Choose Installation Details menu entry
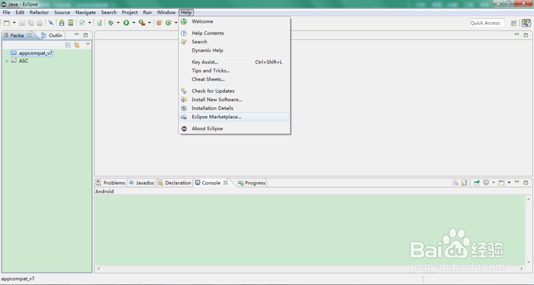This screenshot has width=534, height=285. (234, 108)
